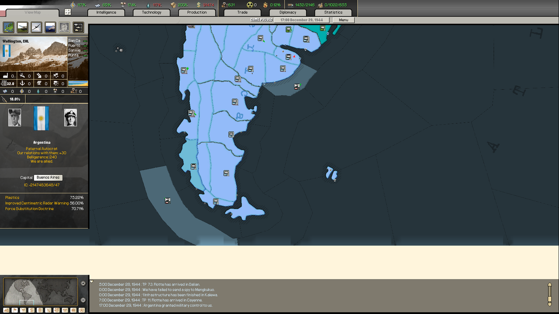Switch to political map mode flag icon
The image size is (559, 314).
15,310
